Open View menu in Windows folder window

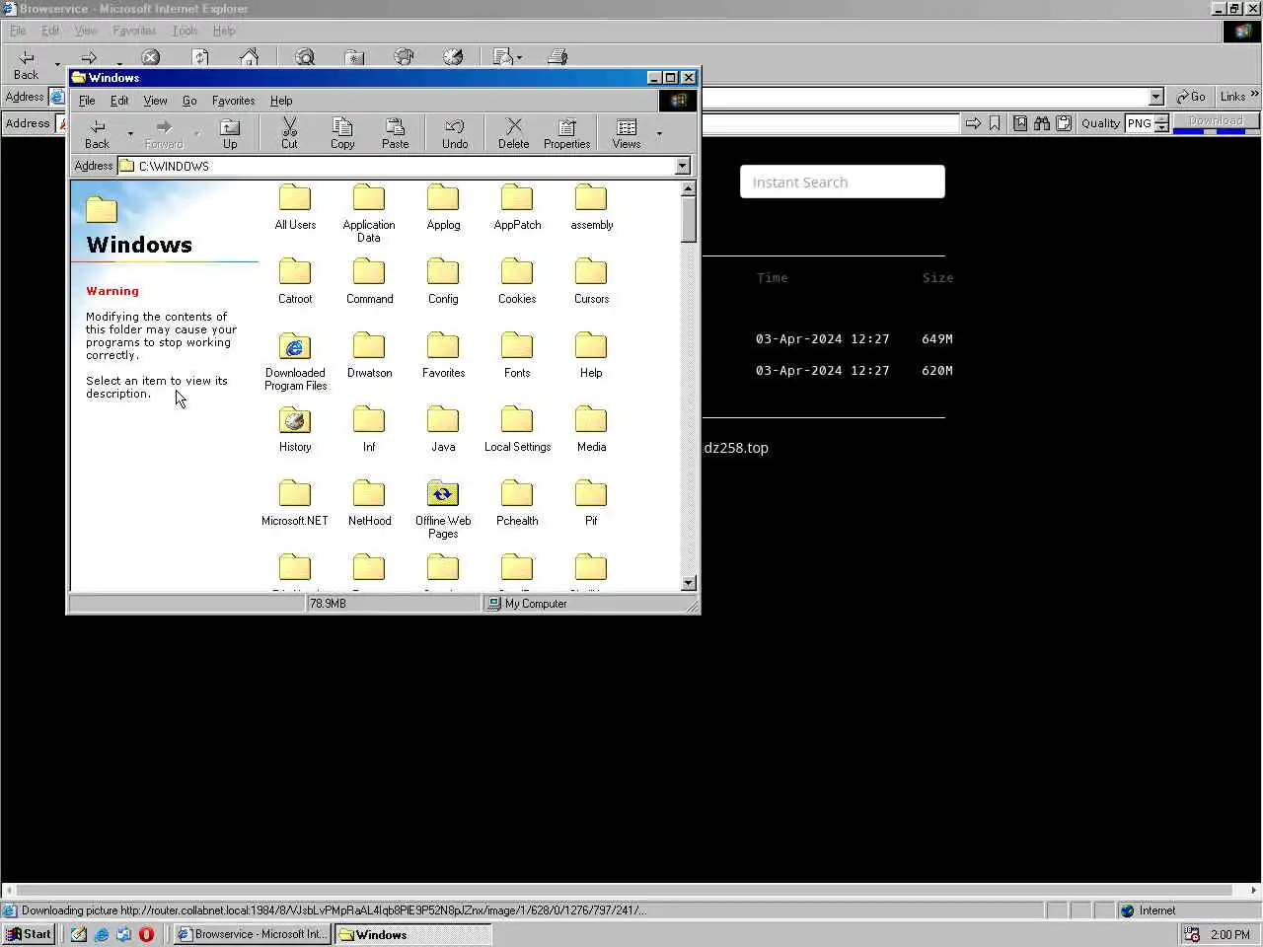(x=155, y=101)
